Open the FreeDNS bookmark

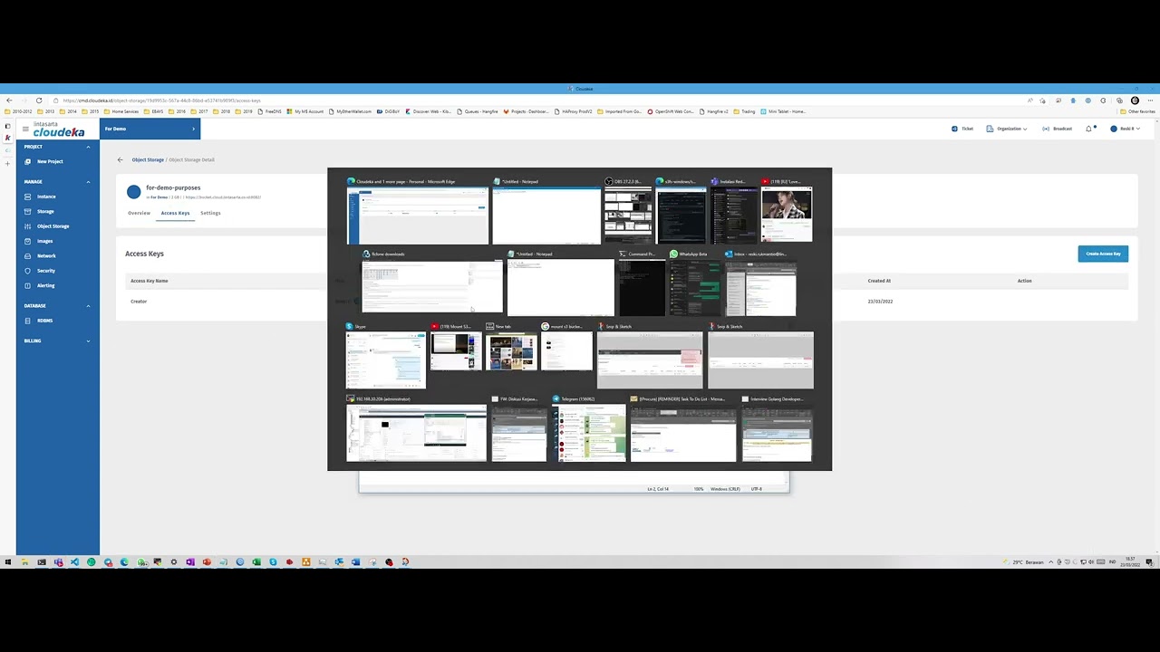[270, 111]
